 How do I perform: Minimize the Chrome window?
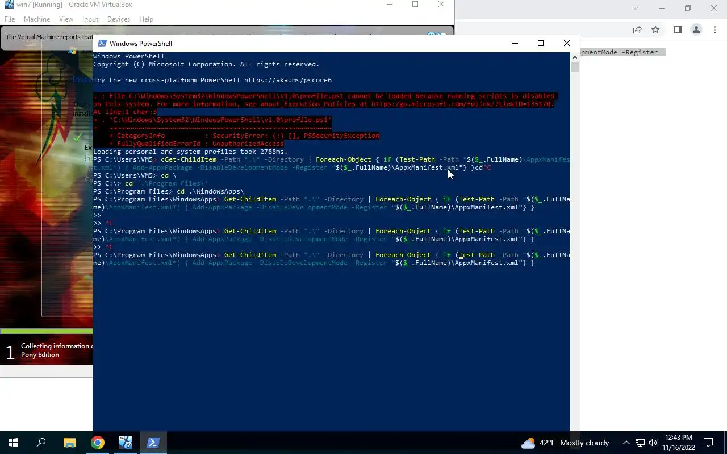point(662,8)
